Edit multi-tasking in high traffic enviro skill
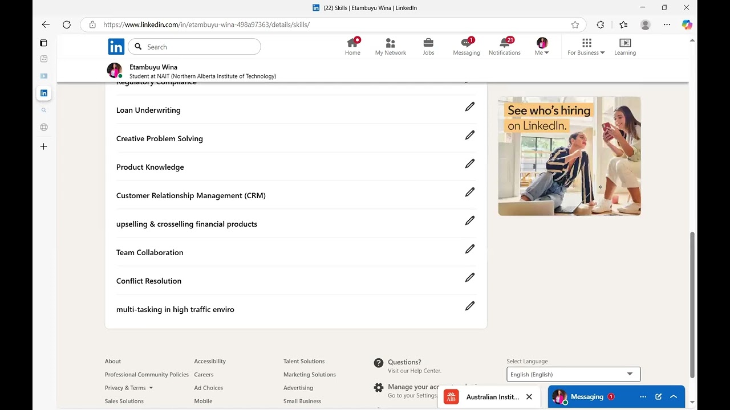 [469, 306]
